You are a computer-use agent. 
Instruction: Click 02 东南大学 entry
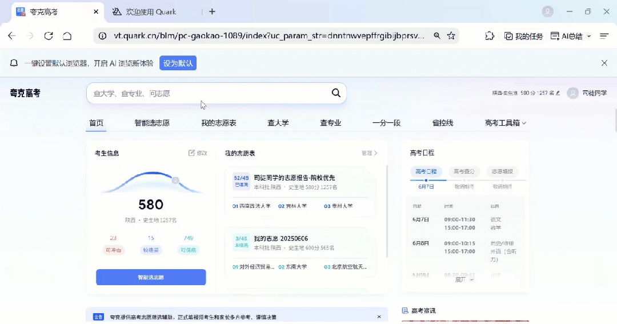click(x=293, y=266)
